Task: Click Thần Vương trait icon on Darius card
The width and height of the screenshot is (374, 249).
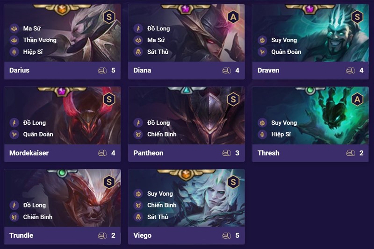Action: click(14, 40)
